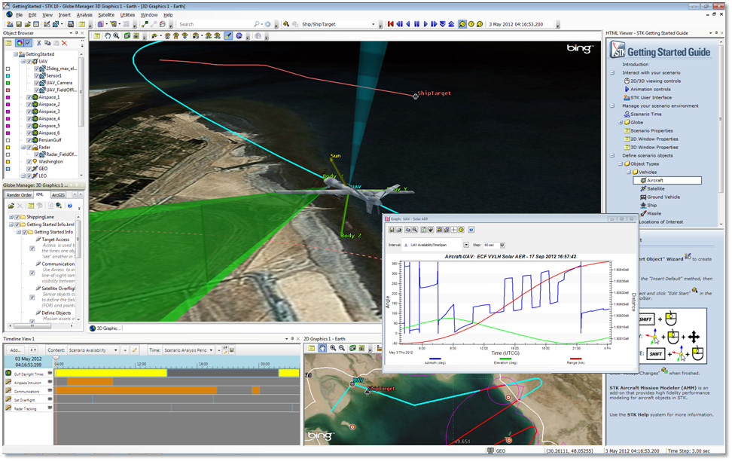
Task: Click the Pause animation button
Action: 417,24
